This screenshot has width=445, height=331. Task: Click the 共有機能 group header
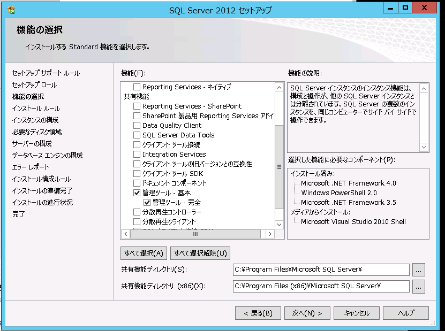tap(137, 96)
